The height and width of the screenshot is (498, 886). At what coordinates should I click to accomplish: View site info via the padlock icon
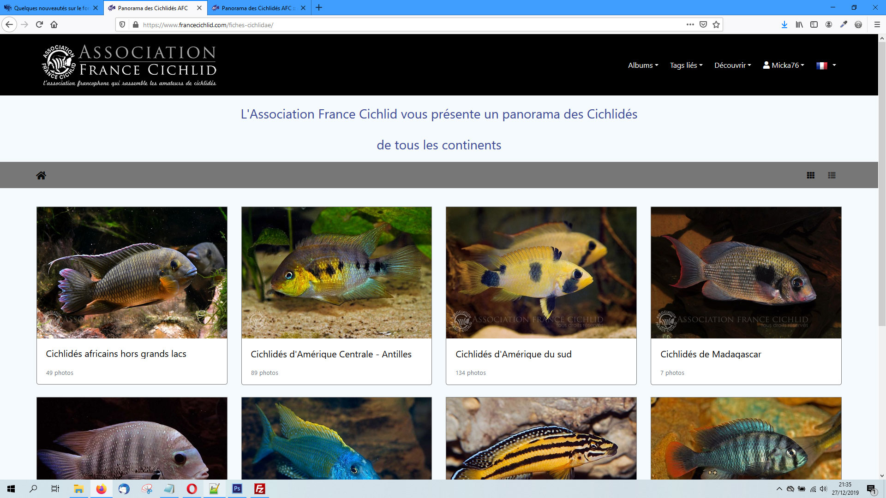pyautogui.click(x=135, y=24)
